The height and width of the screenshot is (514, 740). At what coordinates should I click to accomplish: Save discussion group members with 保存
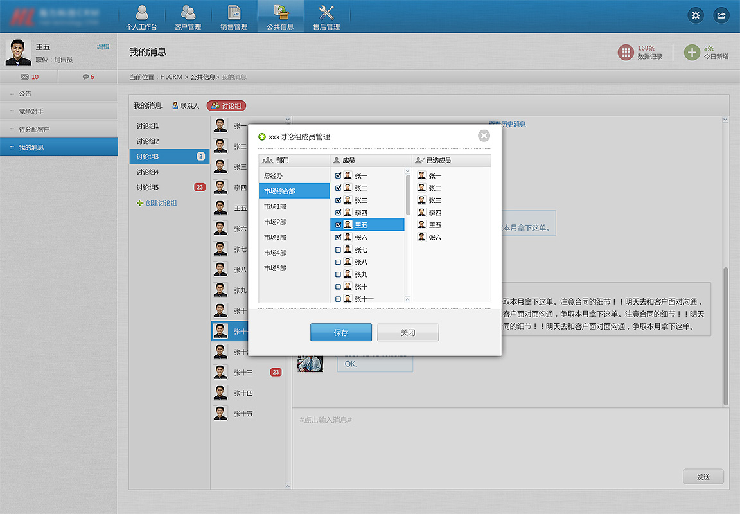point(340,333)
